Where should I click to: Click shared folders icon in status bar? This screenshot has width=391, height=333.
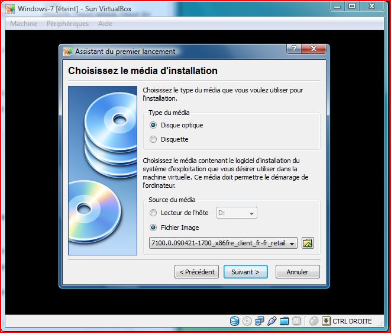pos(284,321)
